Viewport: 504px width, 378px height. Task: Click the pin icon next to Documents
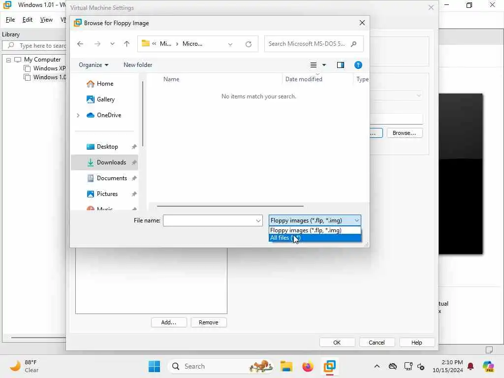pyautogui.click(x=134, y=178)
